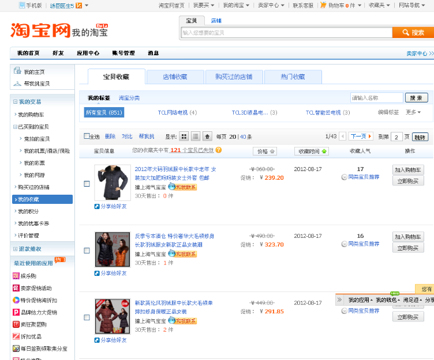434x360 pixels.
Task: Click the page number input box
Action: click(396, 137)
